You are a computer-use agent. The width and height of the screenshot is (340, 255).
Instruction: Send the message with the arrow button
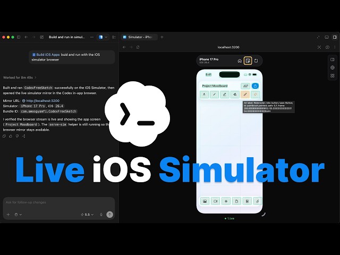110,215
